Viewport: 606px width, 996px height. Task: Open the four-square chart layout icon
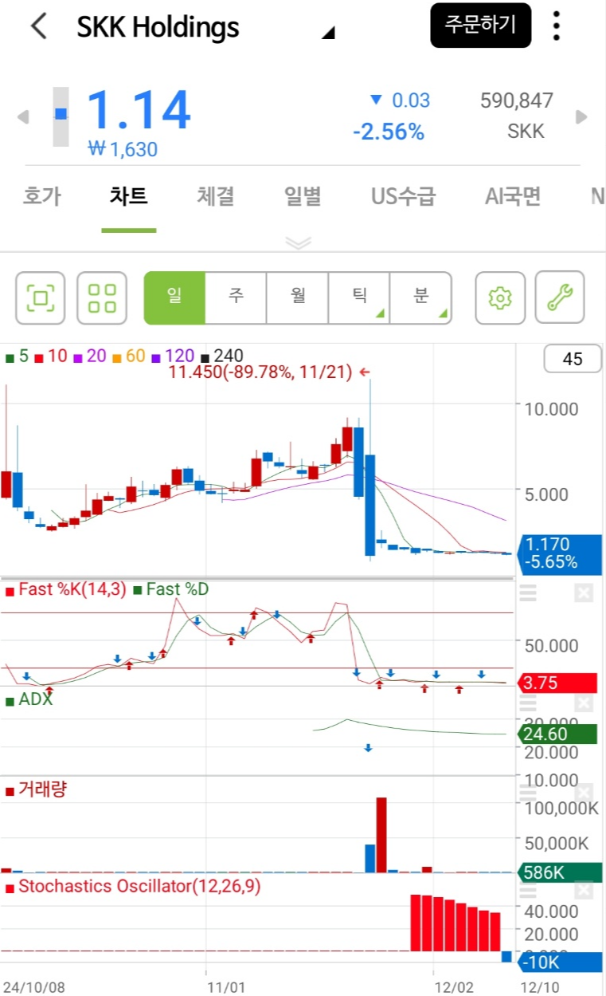tap(102, 297)
